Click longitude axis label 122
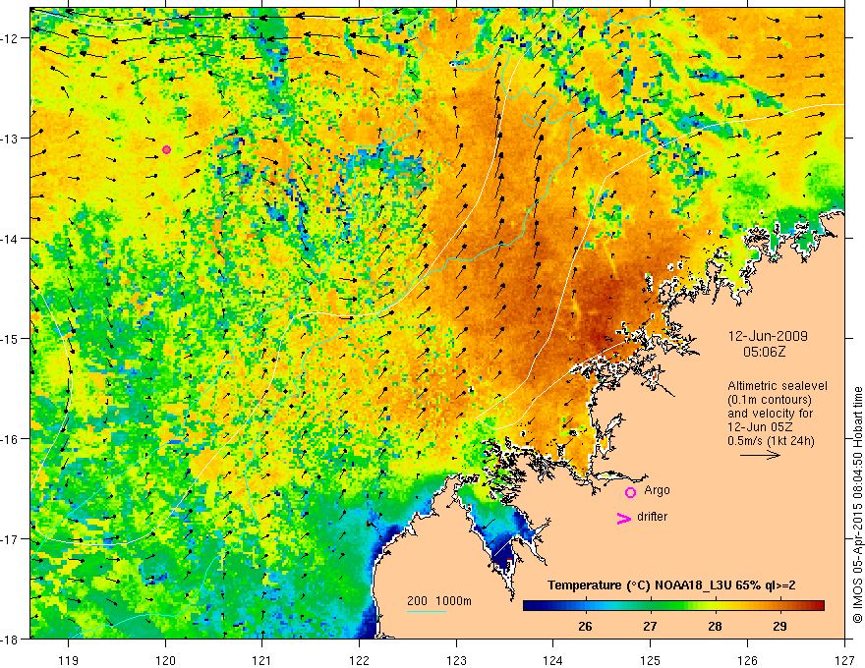 [x=359, y=660]
